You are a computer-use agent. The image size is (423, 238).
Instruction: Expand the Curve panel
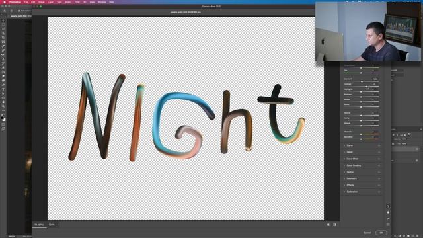tap(344, 145)
